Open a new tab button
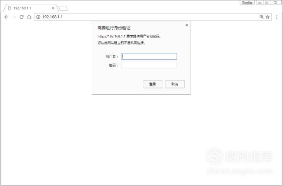Screen dimensions: 283x186 coord(63,8)
